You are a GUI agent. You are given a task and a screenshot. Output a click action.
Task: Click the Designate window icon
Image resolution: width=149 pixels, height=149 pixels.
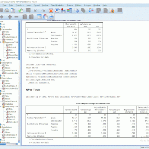pos(120,10)
